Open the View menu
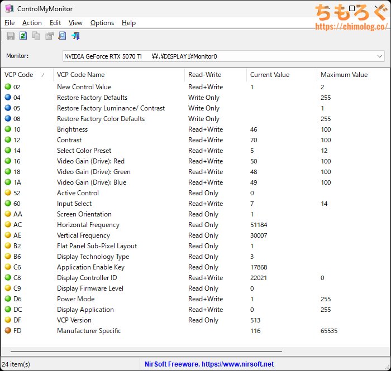391x371 pixels. coord(75,23)
